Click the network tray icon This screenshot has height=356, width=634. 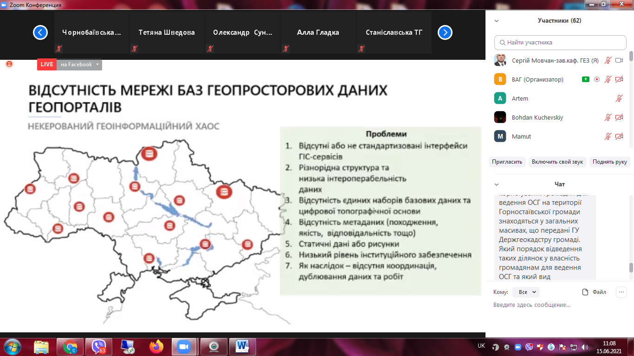pos(574,347)
